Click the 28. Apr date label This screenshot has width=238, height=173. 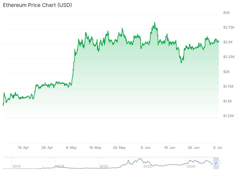(x=47, y=148)
